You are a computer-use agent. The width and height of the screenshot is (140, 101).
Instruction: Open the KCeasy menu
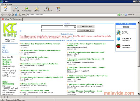[3, 4]
